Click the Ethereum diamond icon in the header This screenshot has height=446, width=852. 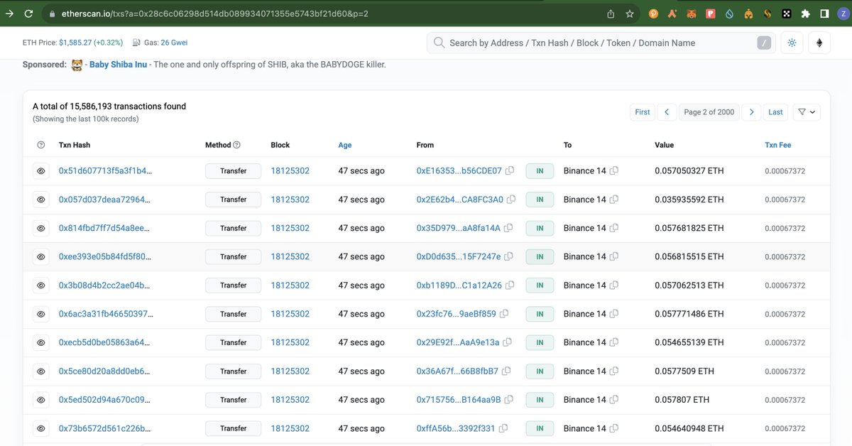pyautogui.click(x=819, y=43)
